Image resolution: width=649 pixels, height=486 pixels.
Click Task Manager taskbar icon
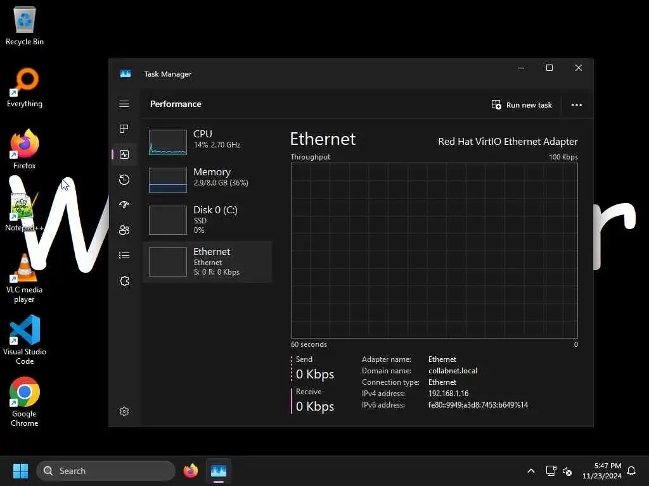pos(219,471)
